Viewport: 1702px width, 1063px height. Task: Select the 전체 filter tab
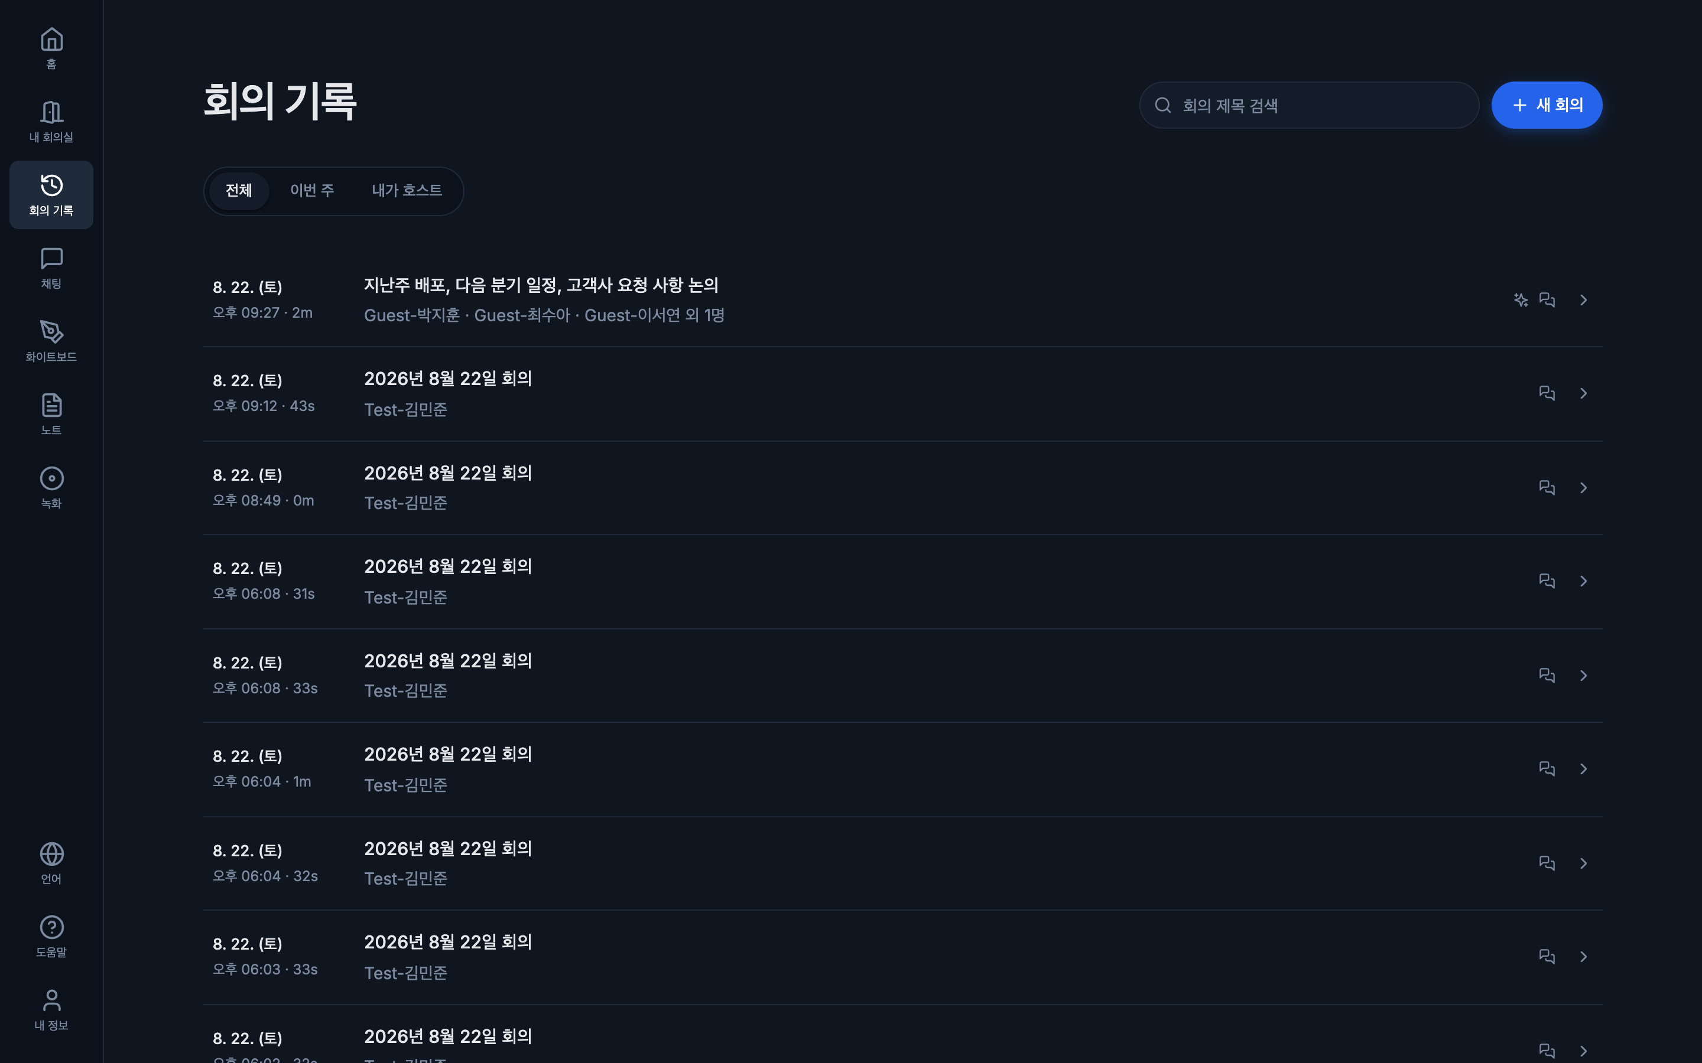(x=238, y=191)
